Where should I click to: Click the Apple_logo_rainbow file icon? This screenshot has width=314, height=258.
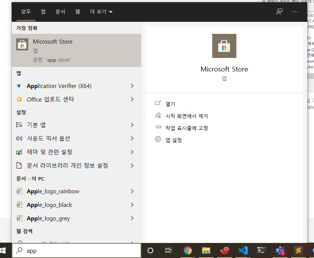[x=19, y=191]
